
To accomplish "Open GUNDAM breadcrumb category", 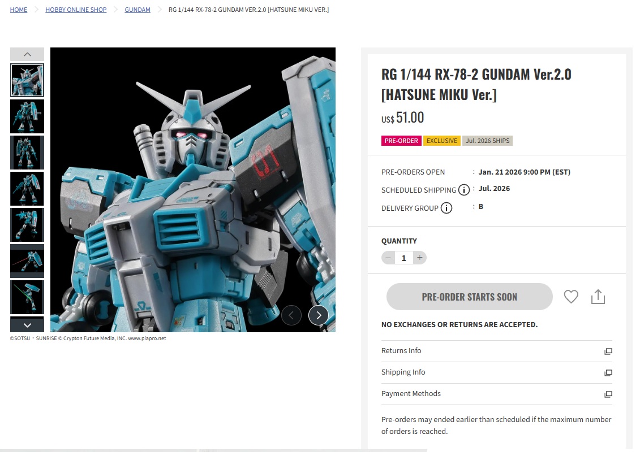I will coord(138,10).
